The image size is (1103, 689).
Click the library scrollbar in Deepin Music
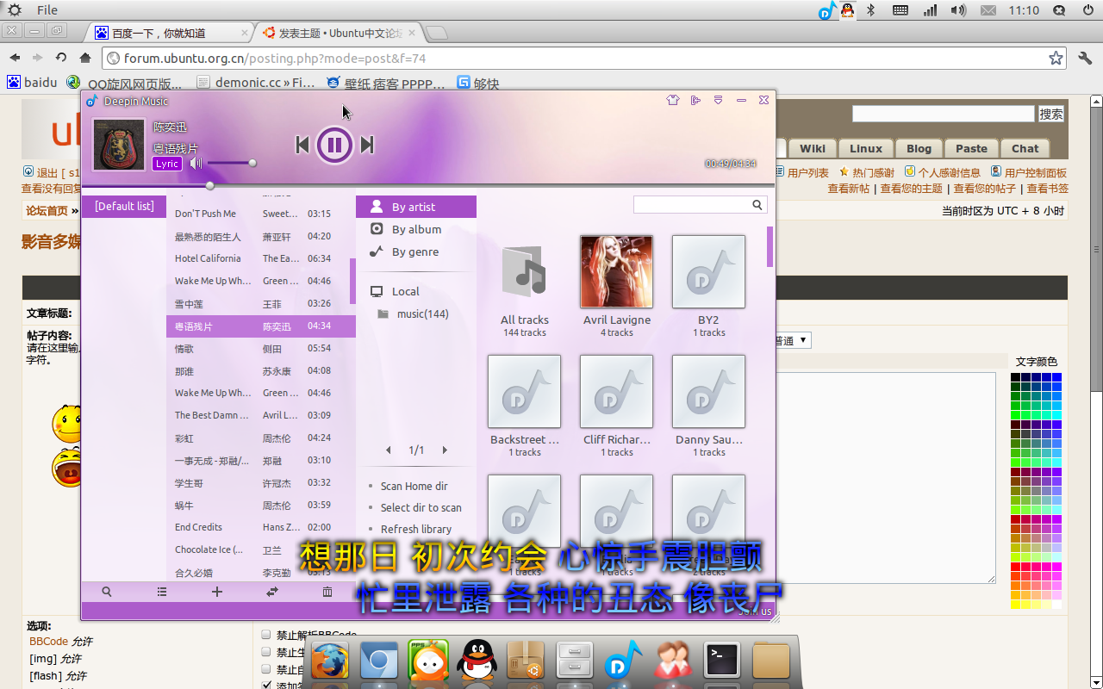[770, 246]
